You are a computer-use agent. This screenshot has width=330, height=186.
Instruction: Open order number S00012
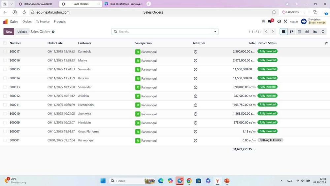tap(15, 96)
